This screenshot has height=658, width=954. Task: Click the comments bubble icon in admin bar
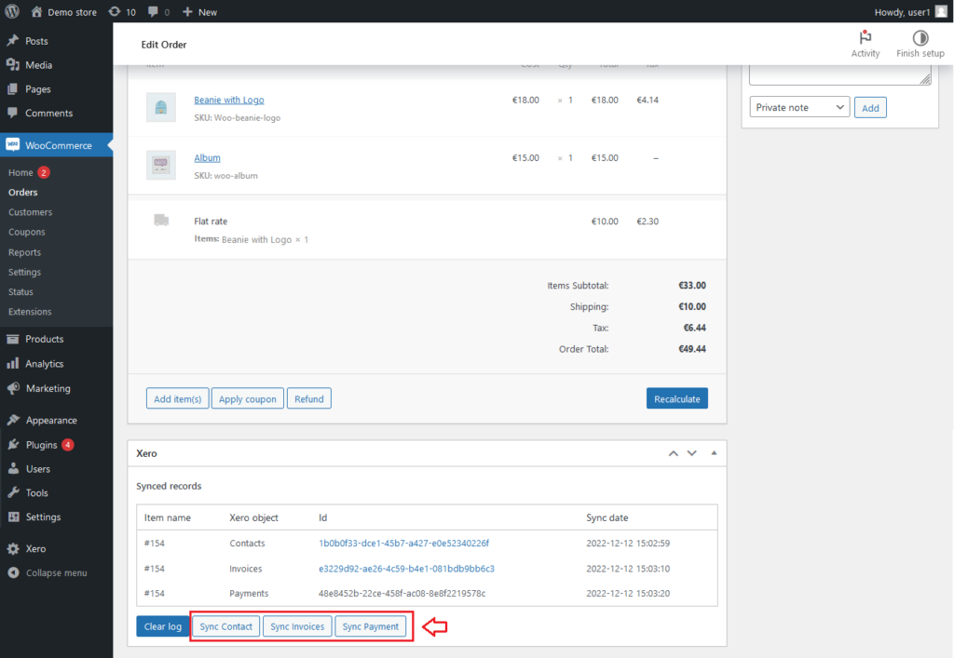[x=155, y=11]
